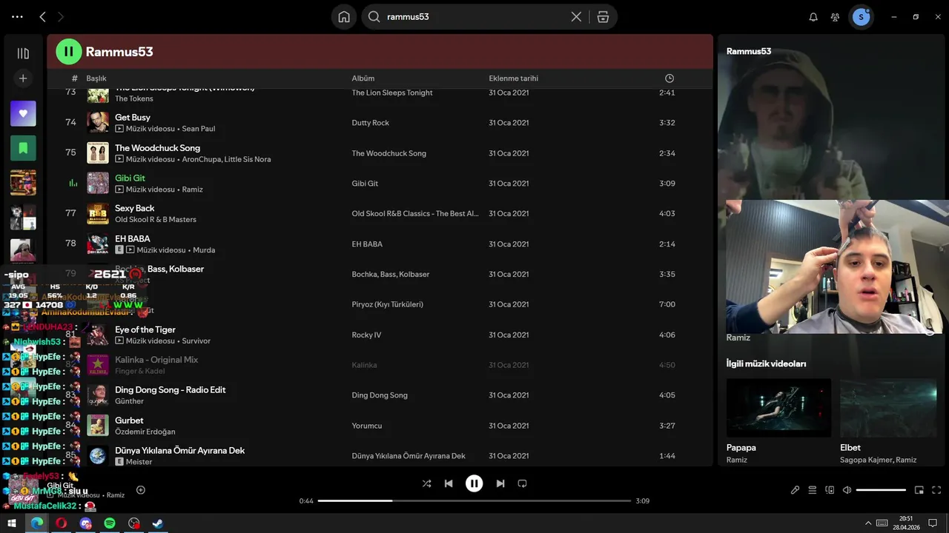Open the artist link Sean Paul
The width and height of the screenshot is (949, 533).
tap(199, 129)
